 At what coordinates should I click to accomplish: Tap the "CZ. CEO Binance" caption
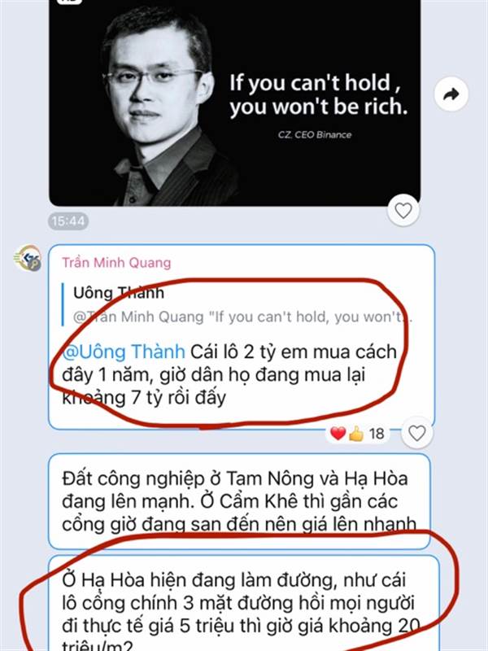pos(315,134)
